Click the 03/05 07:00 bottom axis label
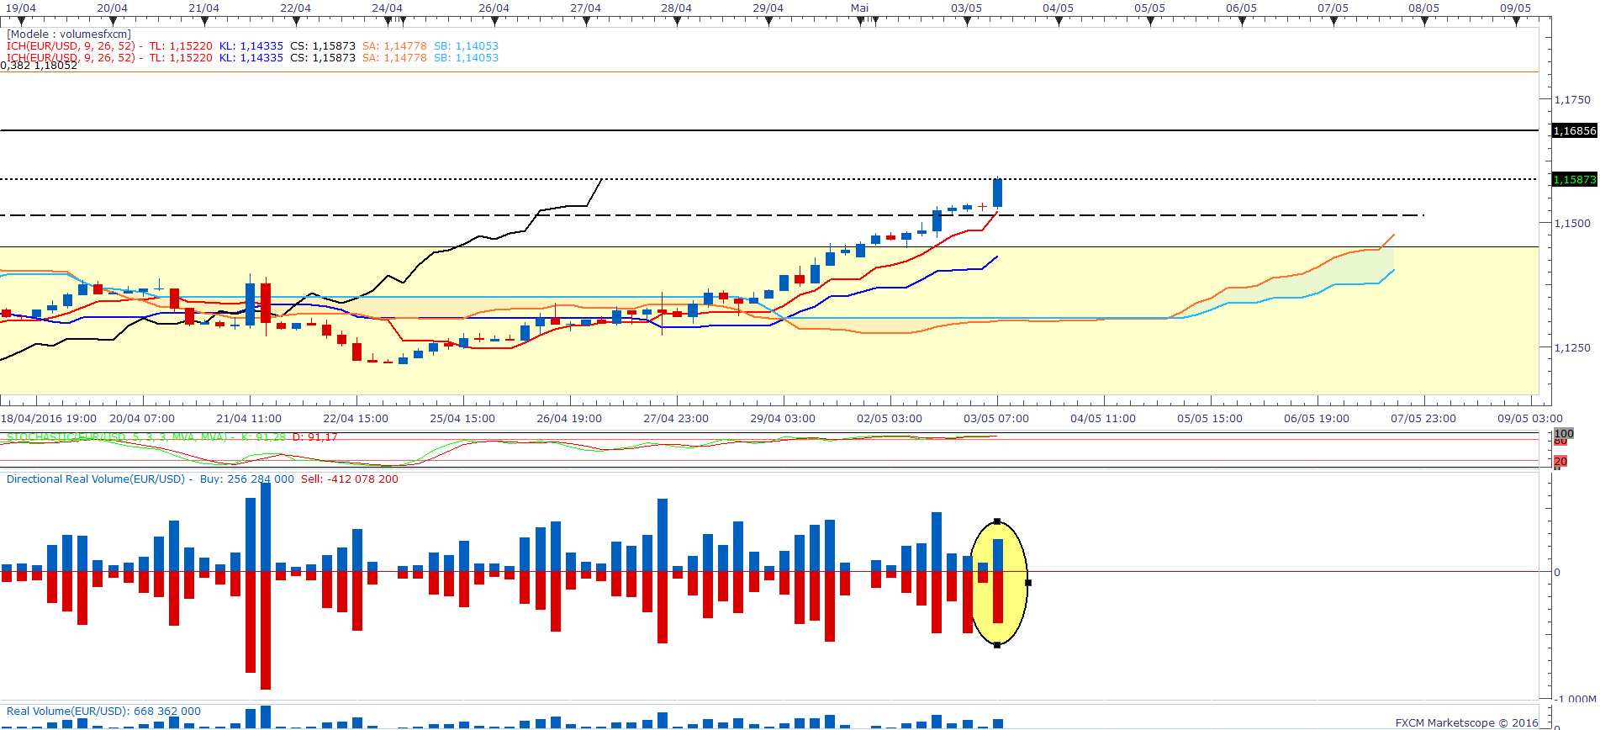1600x730 pixels. 996,419
